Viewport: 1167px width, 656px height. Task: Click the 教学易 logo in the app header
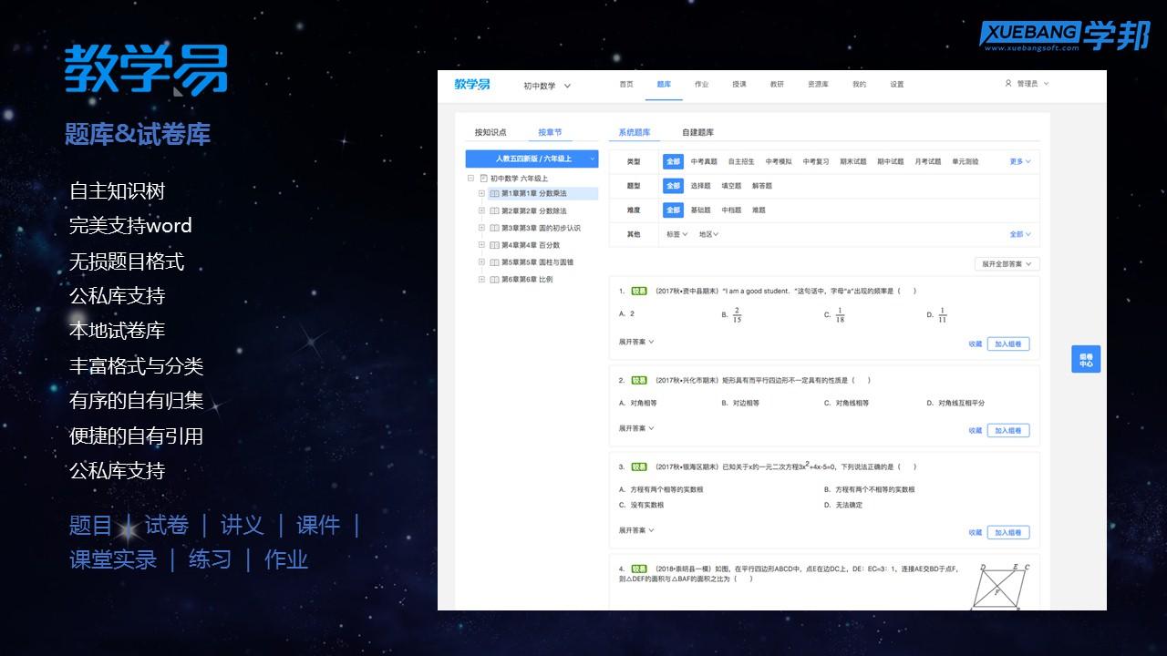pyautogui.click(x=472, y=84)
